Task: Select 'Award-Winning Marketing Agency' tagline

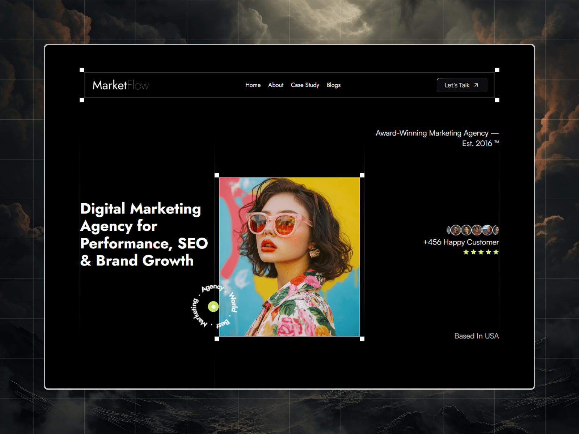Action: pos(432,133)
